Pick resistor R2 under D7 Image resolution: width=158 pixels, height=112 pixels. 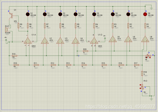(128, 26)
